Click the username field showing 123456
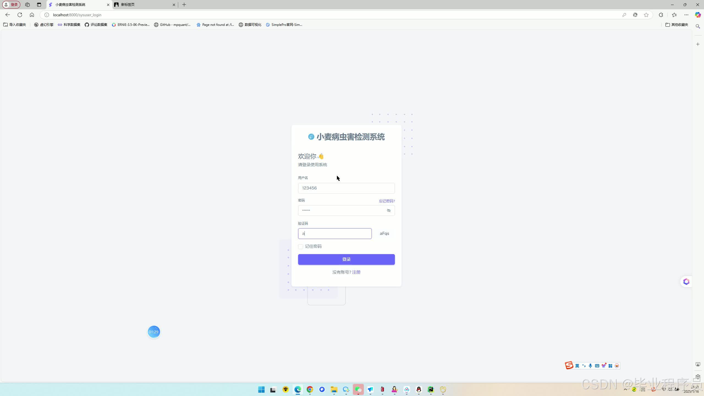The height and width of the screenshot is (396, 704). [346, 188]
